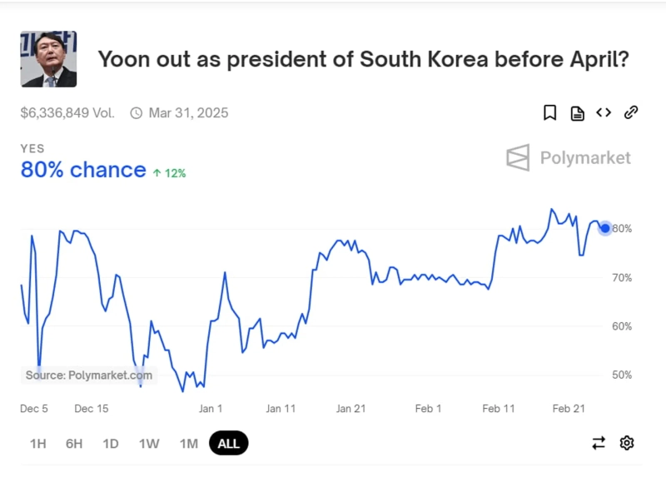Open the document rules icon
Screen dimensions: 666x477
(x=577, y=113)
